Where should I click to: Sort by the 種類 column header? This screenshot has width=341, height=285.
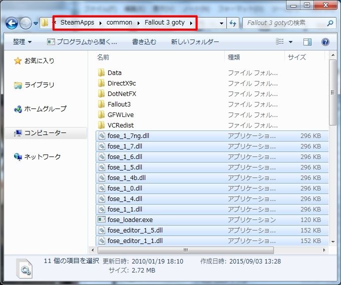[x=234, y=57]
